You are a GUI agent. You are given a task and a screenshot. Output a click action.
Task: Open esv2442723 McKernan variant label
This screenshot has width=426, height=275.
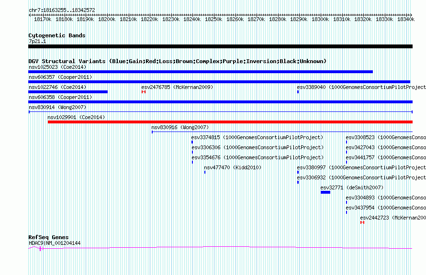(393, 218)
